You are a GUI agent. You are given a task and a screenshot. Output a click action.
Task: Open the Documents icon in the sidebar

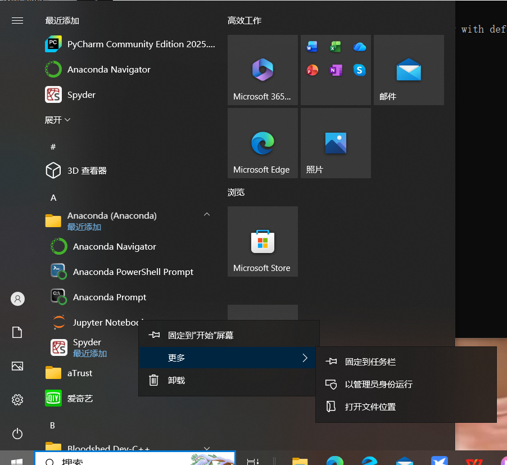pos(17,332)
